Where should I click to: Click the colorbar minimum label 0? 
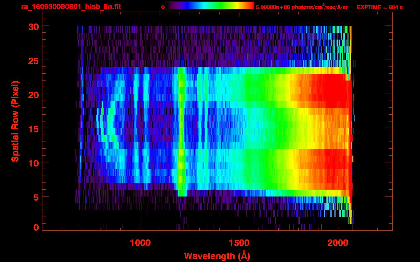pos(163,7)
